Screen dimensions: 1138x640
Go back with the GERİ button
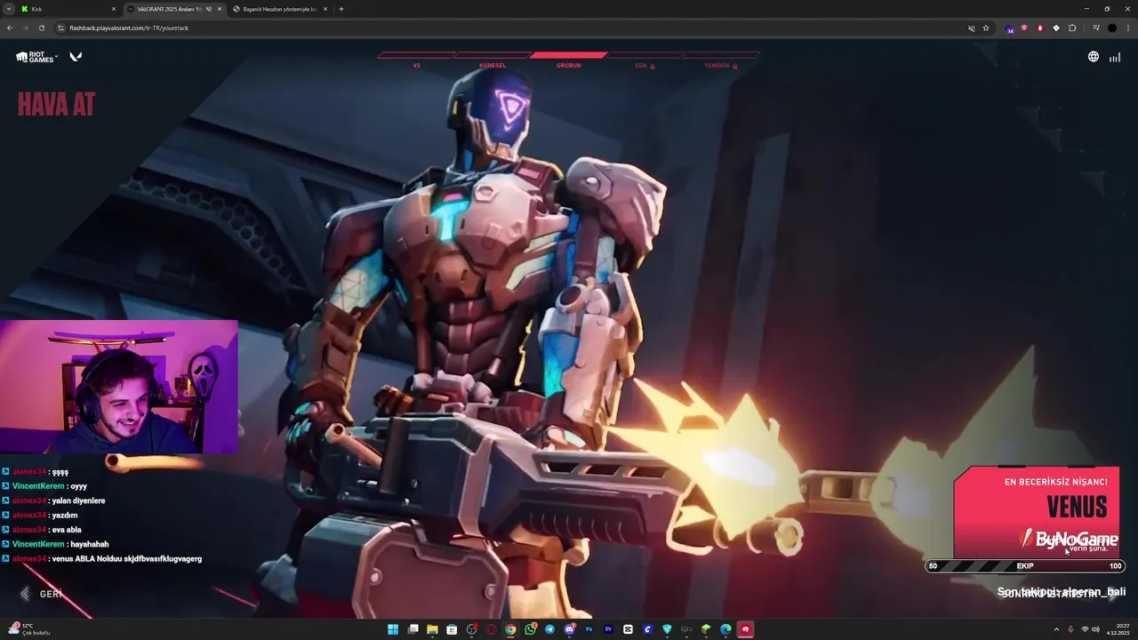pyautogui.click(x=43, y=594)
